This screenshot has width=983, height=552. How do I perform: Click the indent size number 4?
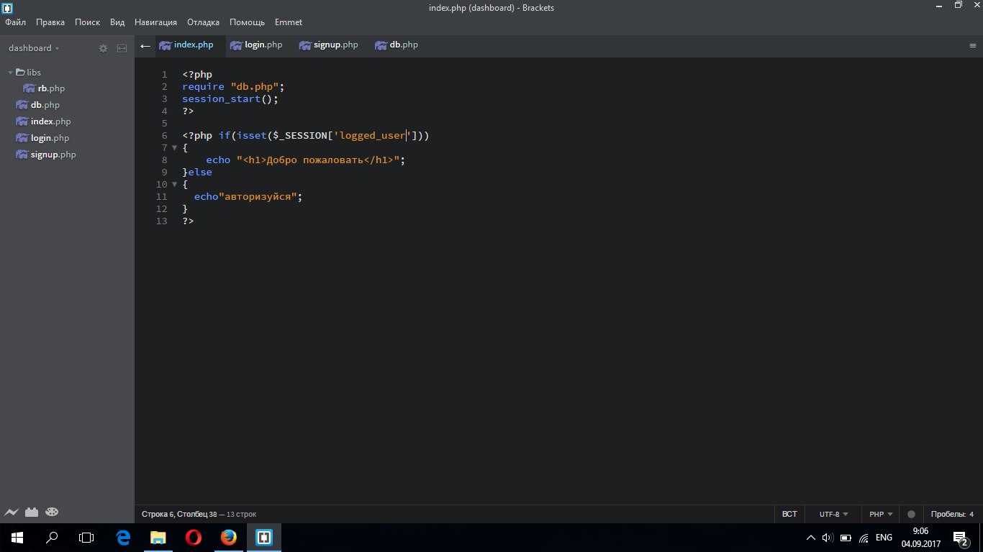(x=971, y=515)
